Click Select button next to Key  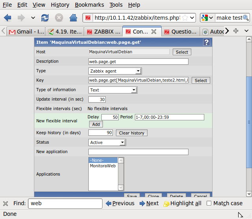click(201, 80)
